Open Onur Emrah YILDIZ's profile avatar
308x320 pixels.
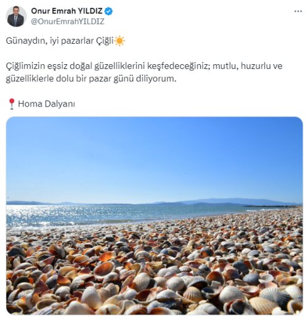pyautogui.click(x=16, y=17)
